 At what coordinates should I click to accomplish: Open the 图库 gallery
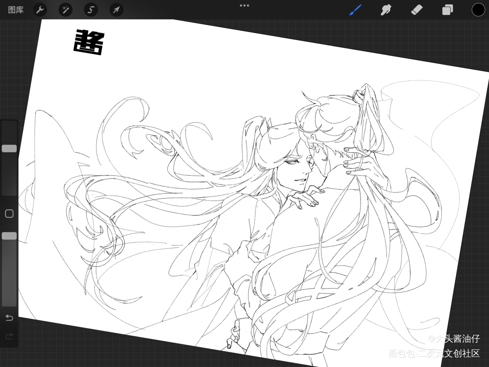click(16, 10)
